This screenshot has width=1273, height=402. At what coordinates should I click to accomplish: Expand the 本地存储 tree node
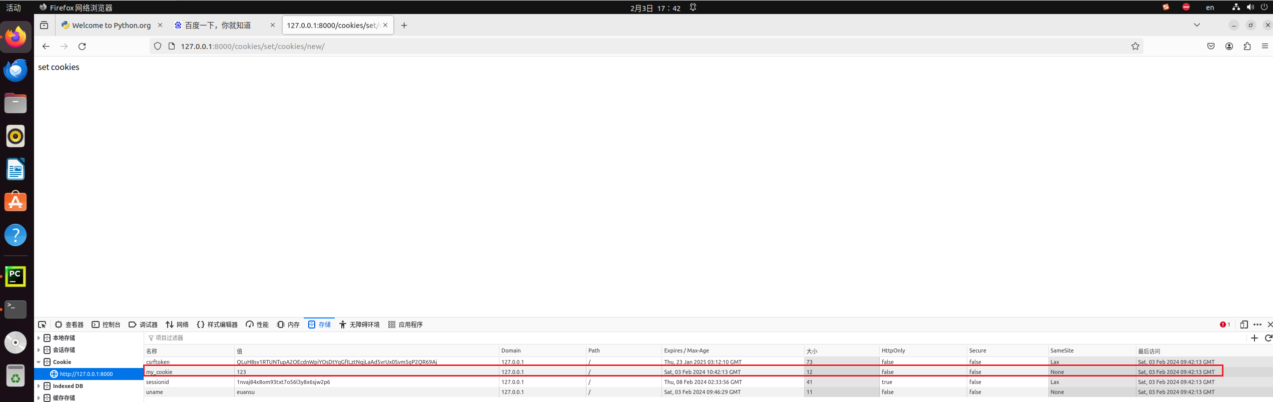click(39, 338)
